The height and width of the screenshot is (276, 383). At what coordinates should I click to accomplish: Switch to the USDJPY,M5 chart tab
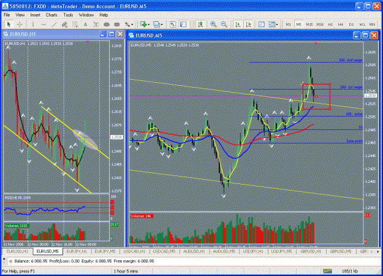click(x=282, y=251)
